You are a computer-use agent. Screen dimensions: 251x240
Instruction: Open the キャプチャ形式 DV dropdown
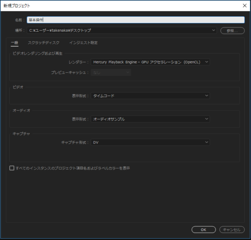[x=150, y=142]
